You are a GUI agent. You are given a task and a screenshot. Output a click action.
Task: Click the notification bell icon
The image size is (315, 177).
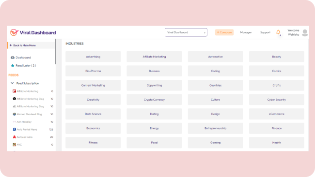click(x=278, y=32)
